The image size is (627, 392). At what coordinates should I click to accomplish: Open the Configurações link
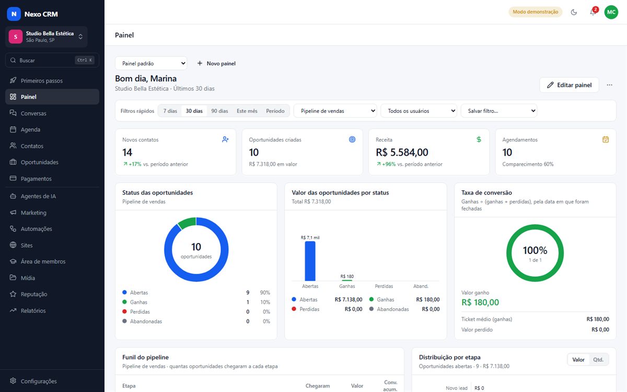tap(52, 381)
